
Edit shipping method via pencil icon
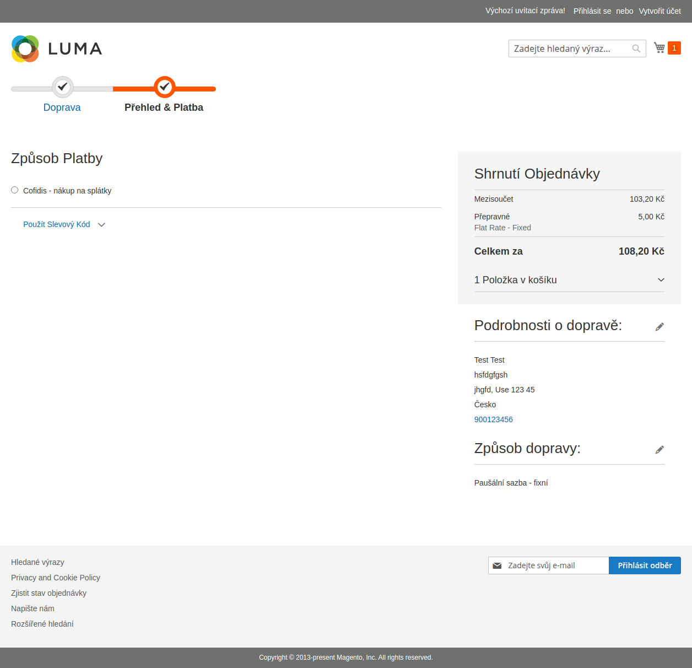click(659, 450)
